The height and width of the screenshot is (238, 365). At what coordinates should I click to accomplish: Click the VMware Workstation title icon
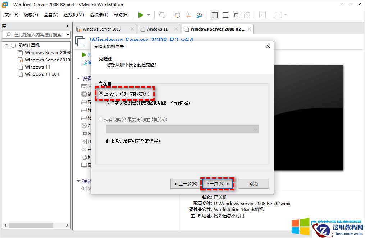(5, 4)
